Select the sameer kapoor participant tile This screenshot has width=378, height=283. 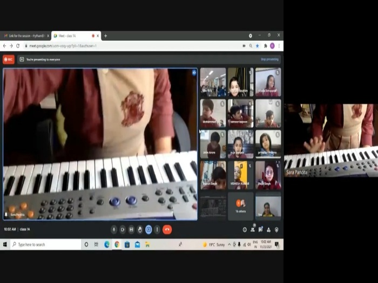tap(241, 113)
